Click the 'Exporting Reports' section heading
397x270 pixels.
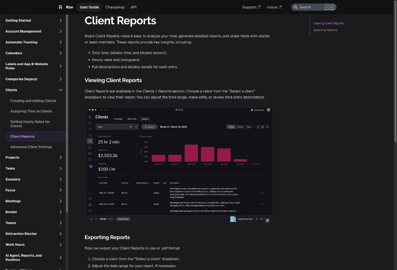pyautogui.click(x=107, y=237)
